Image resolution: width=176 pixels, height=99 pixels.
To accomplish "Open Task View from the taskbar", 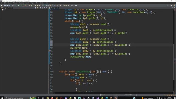I will [x=43, y=98].
